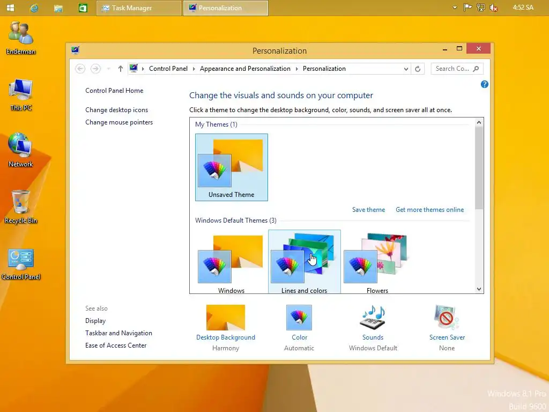Screen dimensions: 549x412
Task: Open the clock showing 4:52 SA
Action: click(x=523, y=8)
